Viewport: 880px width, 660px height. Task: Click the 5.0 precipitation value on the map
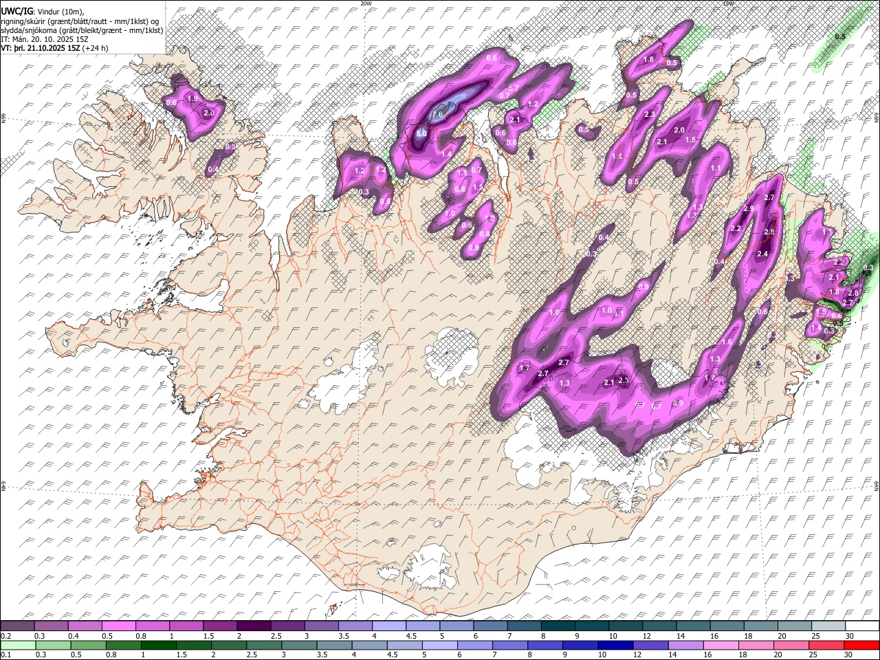pos(421,133)
